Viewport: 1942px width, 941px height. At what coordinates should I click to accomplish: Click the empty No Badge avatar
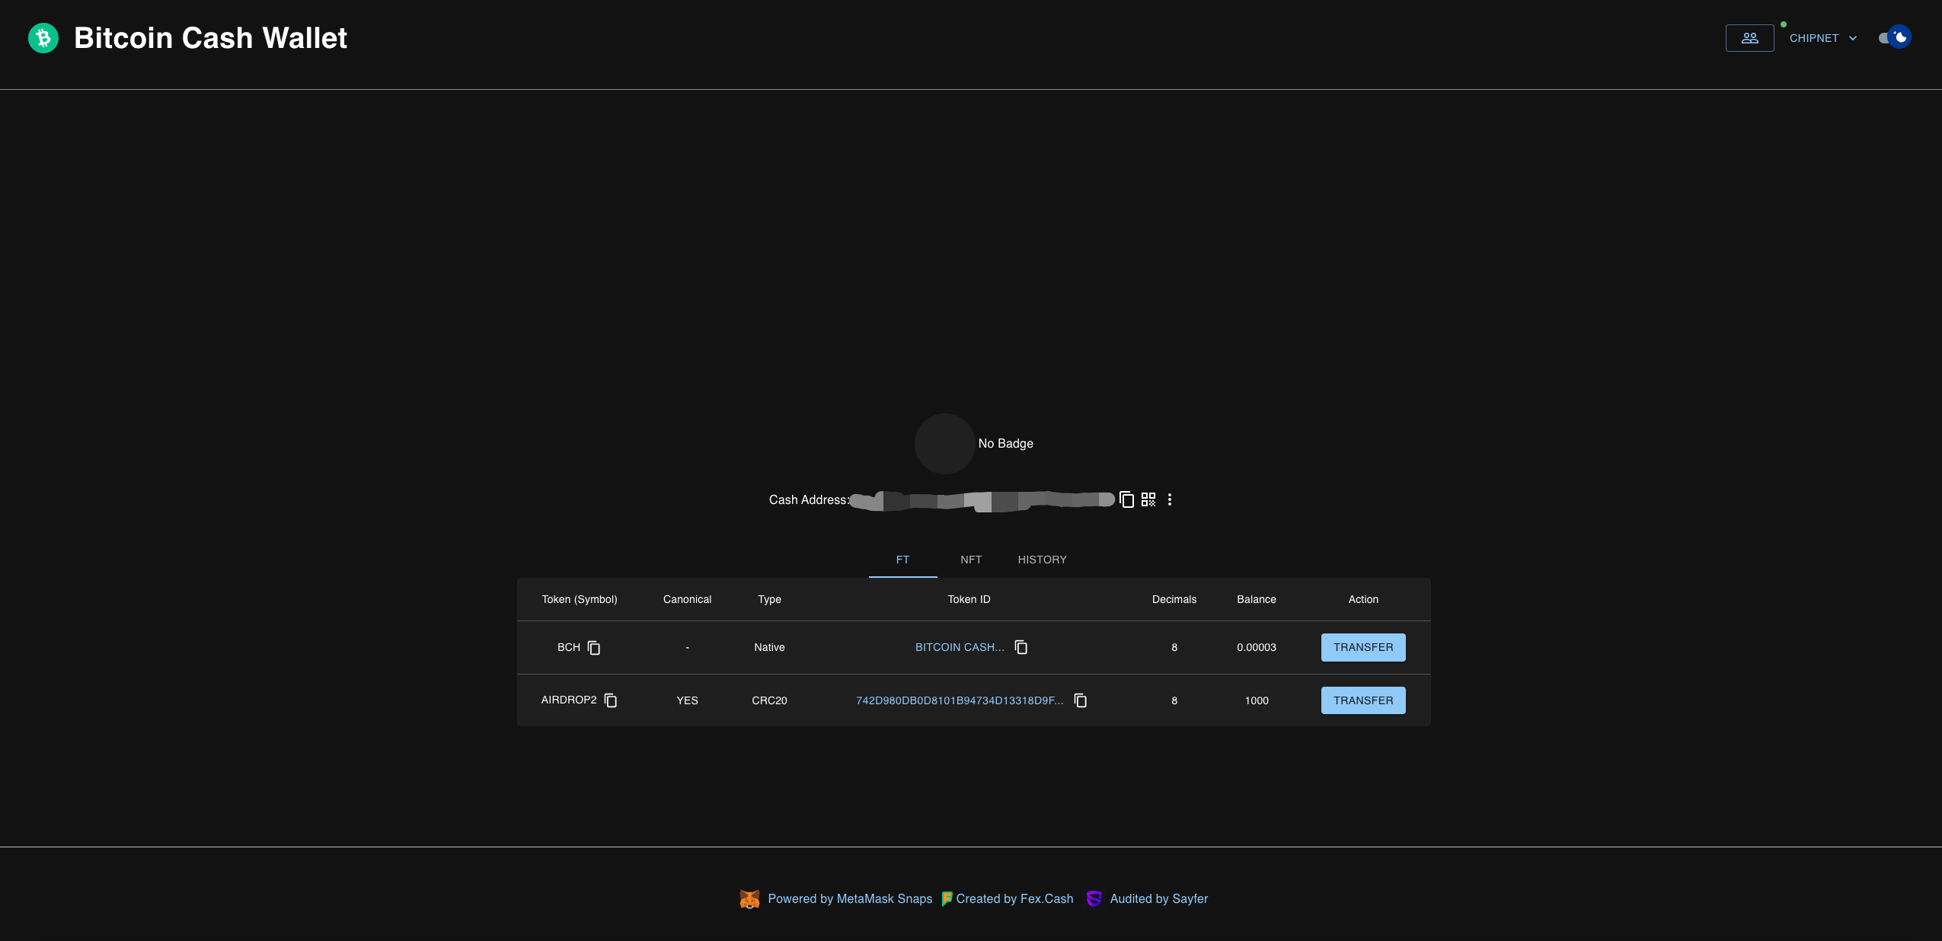pos(944,444)
